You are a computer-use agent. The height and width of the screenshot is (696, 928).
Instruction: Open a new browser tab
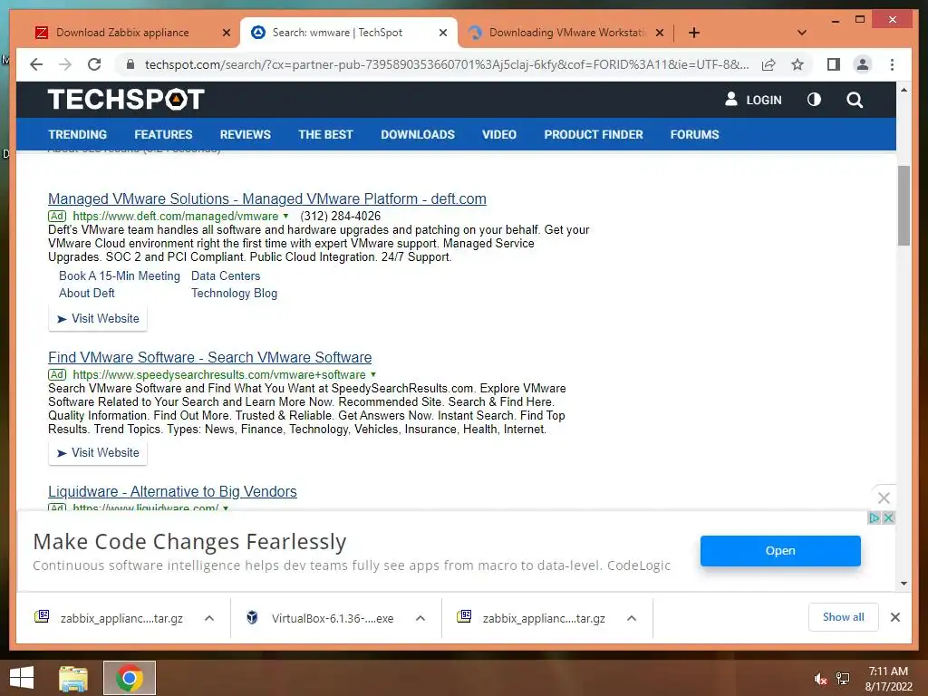(694, 33)
